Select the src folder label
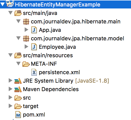Image resolution: width=131 pixels, height=120 pixels. coord(27,98)
